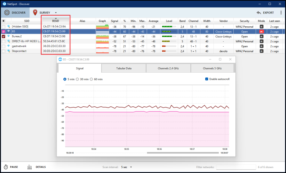The image size is (286, 173).
Task: Click the red ac mode badge for B5
Action: pyautogui.click(x=261, y=32)
